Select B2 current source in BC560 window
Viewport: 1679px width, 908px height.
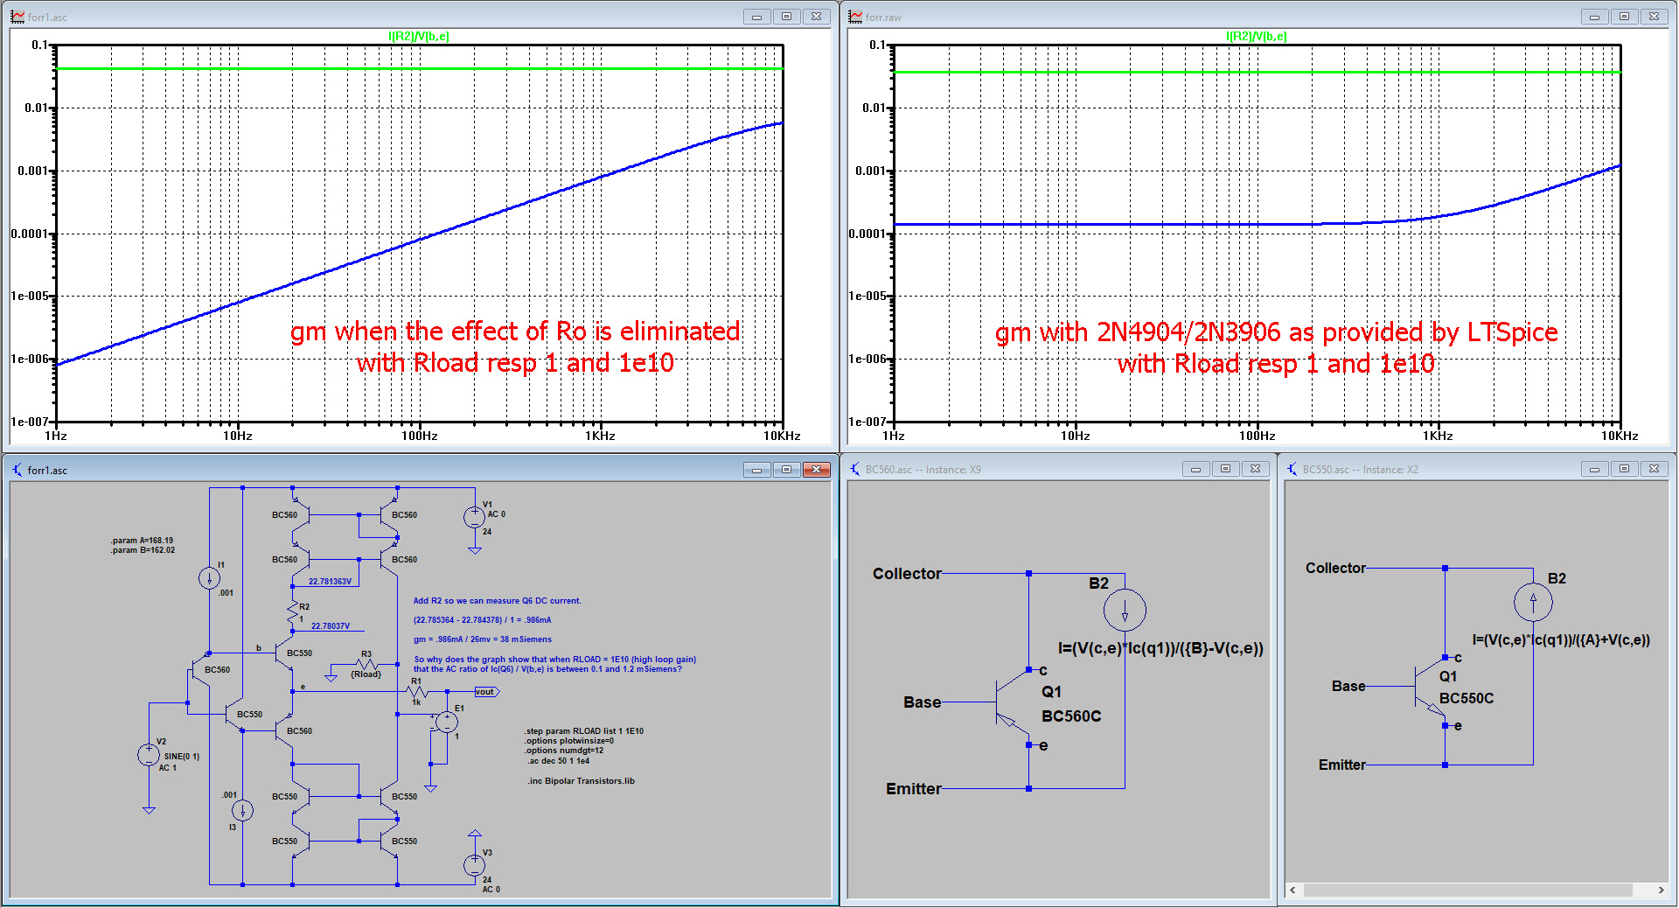point(1125,610)
